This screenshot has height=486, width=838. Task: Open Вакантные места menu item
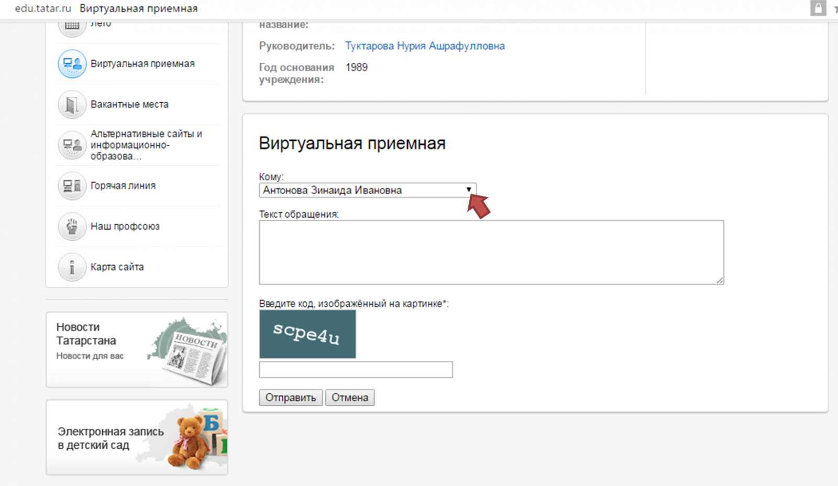(129, 105)
